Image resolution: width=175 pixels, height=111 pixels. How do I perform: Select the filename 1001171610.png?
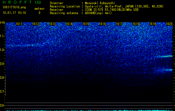coord(14,7)
